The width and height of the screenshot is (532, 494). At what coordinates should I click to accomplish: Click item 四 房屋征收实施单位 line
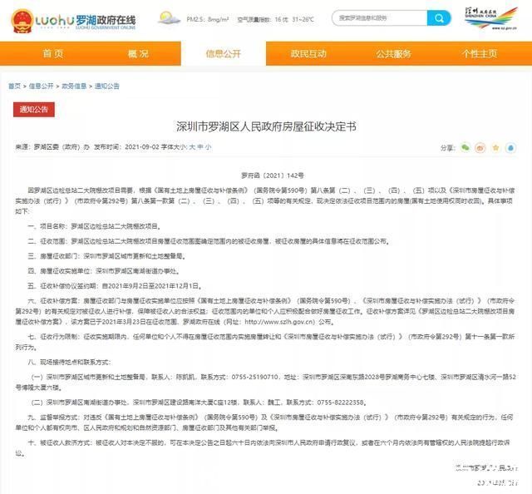point(104,271)
